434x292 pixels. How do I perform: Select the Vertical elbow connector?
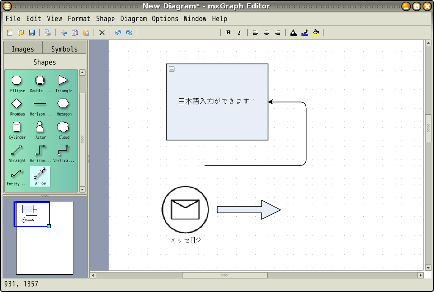click(64, 154)
